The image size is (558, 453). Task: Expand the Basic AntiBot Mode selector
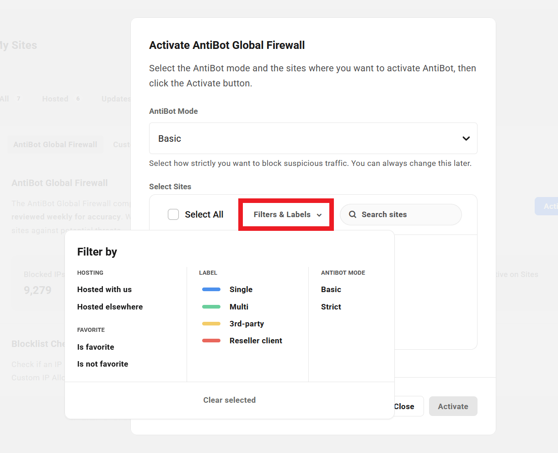click(x=313, y=139)
